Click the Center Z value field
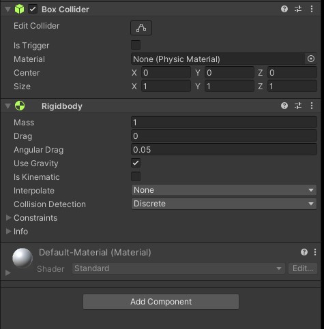 (292, 73)
